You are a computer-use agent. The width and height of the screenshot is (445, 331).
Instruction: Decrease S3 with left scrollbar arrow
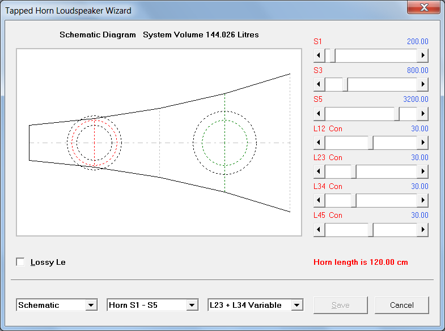319,84
